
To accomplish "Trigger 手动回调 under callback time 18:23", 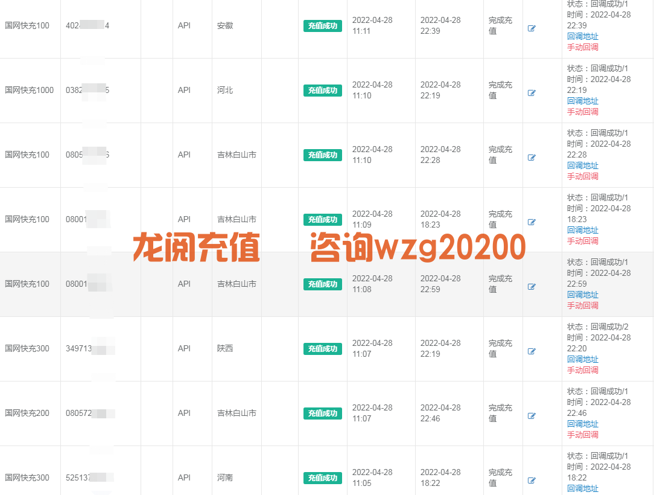I will pos(583,241).
